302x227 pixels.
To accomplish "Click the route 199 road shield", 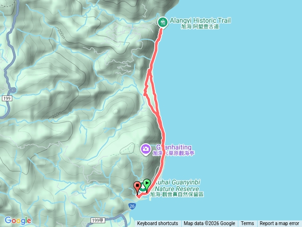I will click(7, 98).
